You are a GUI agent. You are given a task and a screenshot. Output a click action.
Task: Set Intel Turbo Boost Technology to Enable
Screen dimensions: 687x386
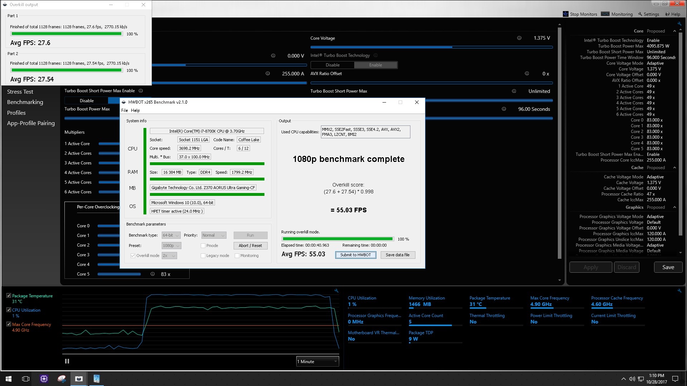point(376,65)
